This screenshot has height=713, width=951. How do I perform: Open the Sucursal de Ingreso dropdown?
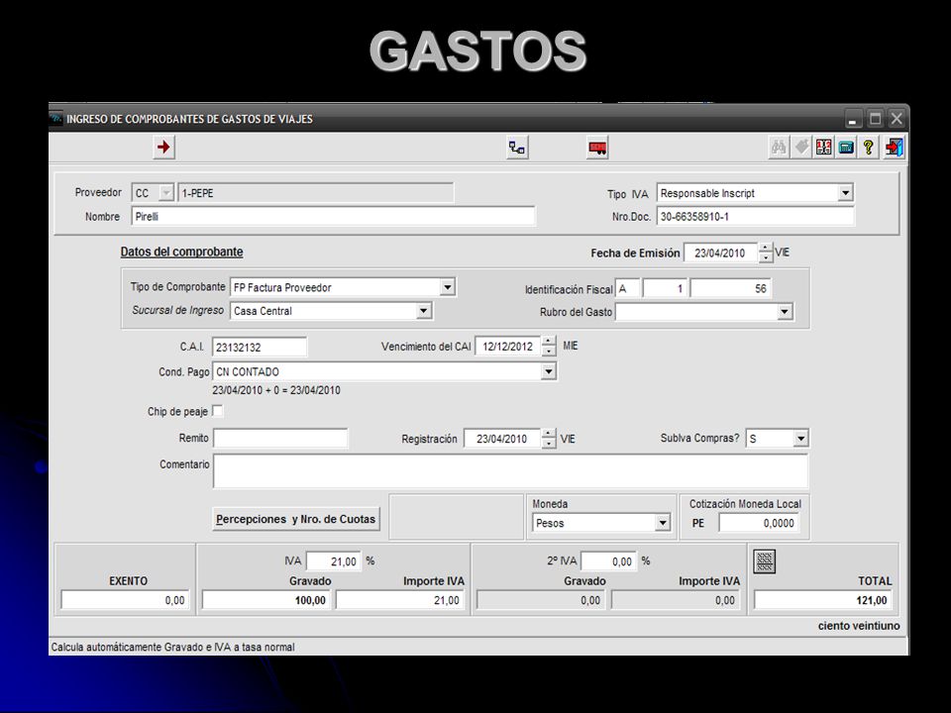pyautogui.click(x=424, y=310)
